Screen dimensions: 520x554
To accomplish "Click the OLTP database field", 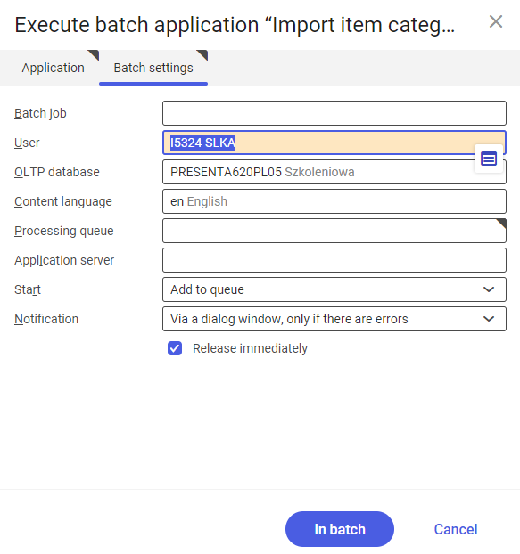I will [x=334, y=172].
